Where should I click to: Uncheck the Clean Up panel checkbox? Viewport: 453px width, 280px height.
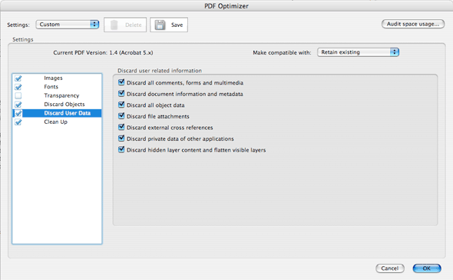[x=18, y=122]
